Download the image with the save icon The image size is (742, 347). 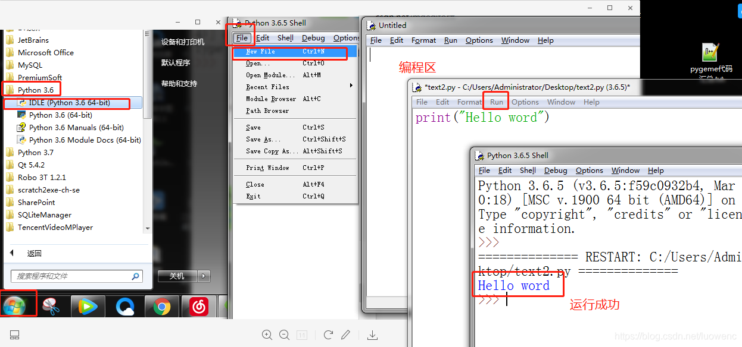click(372, 335)
